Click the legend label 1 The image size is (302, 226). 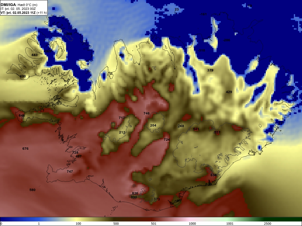(x=39, y=224)
